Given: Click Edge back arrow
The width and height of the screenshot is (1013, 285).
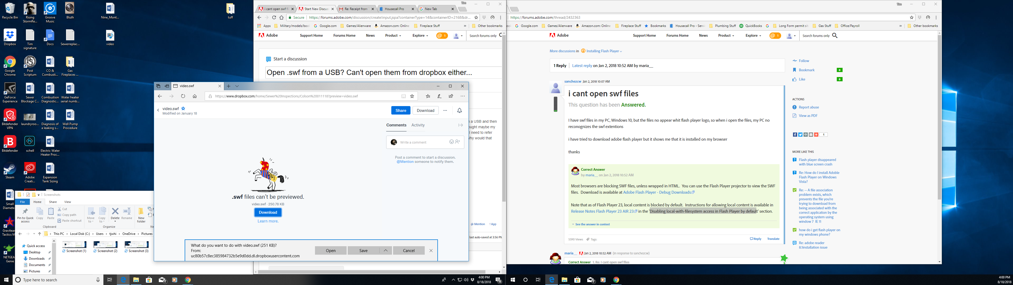Looking at the screenshot, I should coord(160,96).
